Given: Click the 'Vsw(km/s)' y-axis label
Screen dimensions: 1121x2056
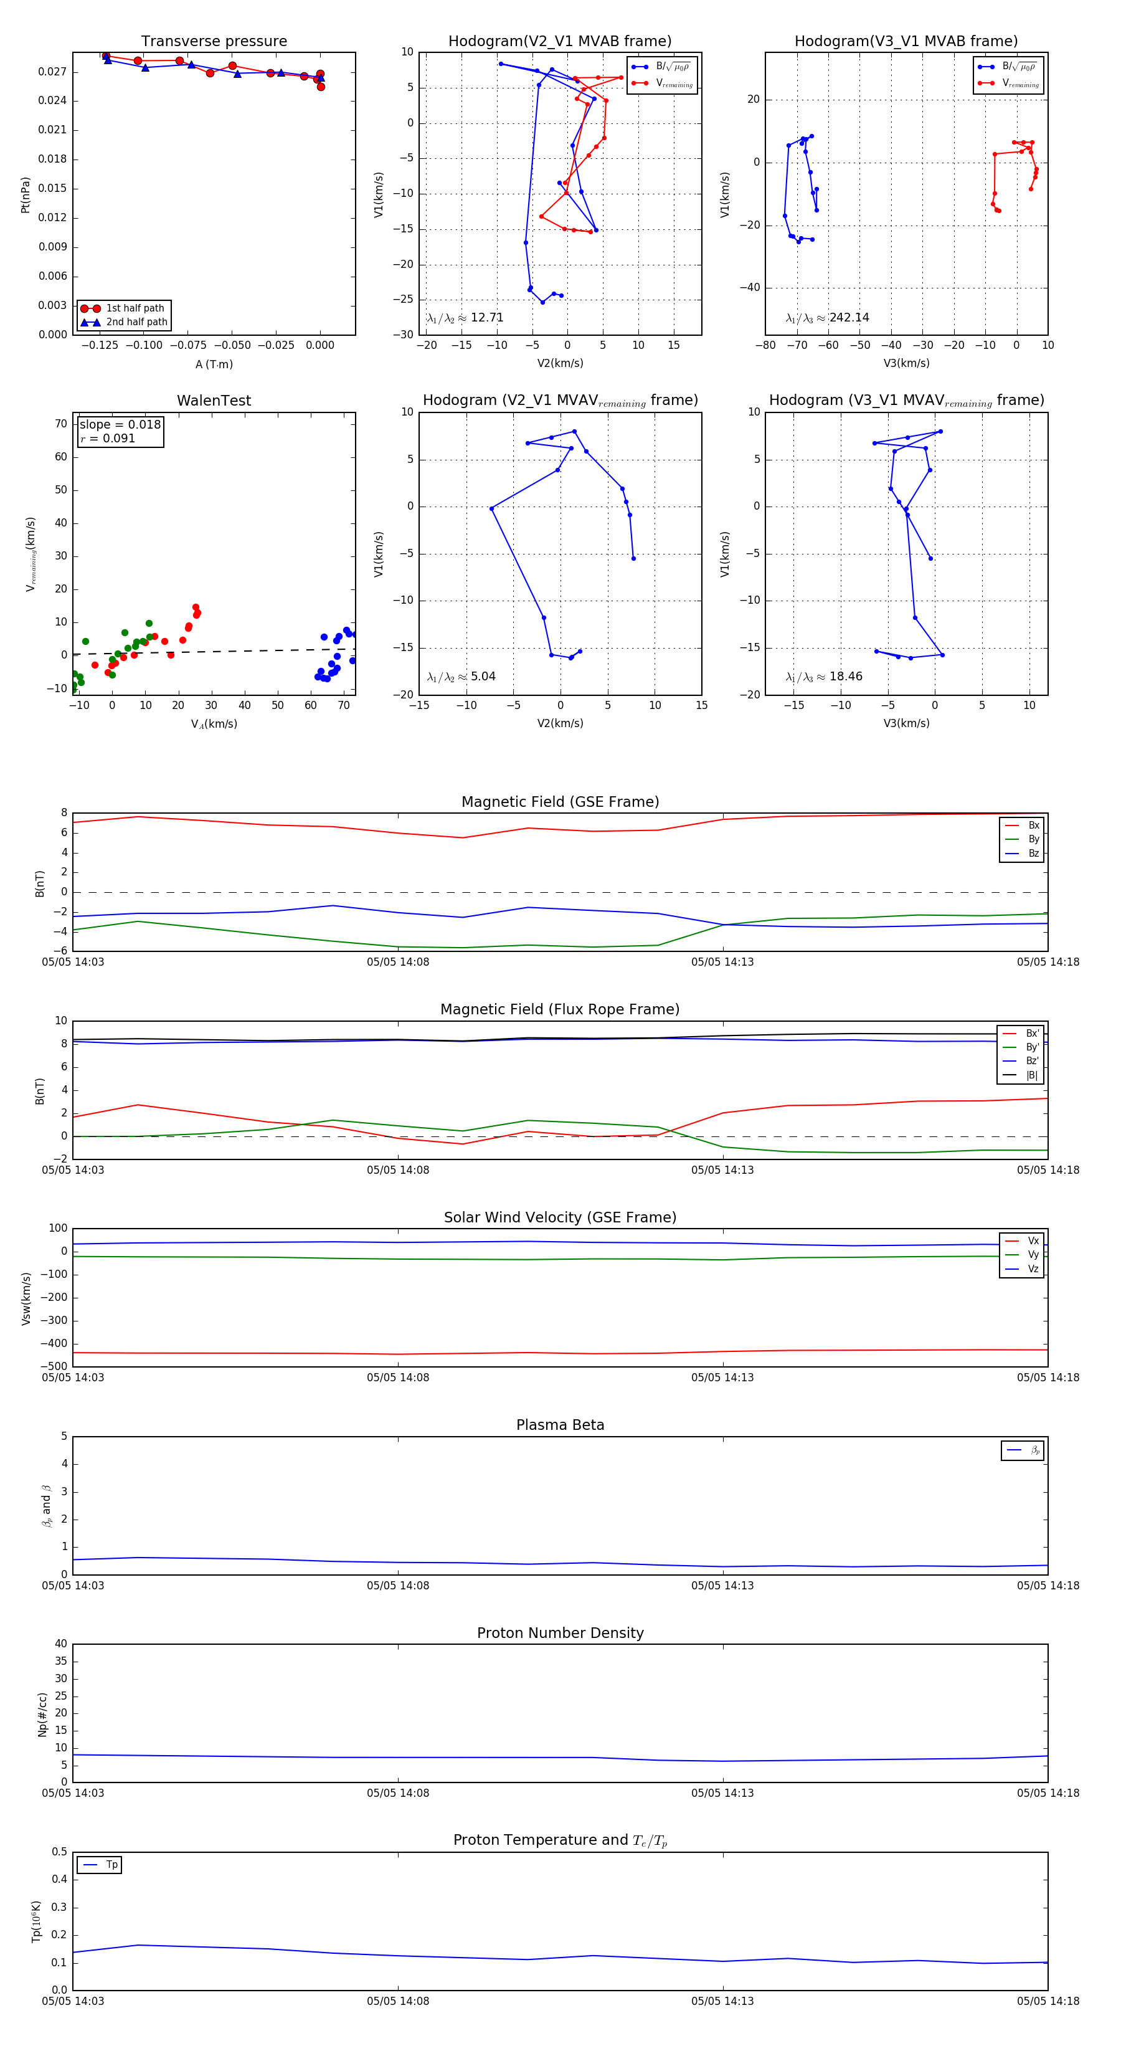Looking at the screenshot, I should click(26, 1298).
